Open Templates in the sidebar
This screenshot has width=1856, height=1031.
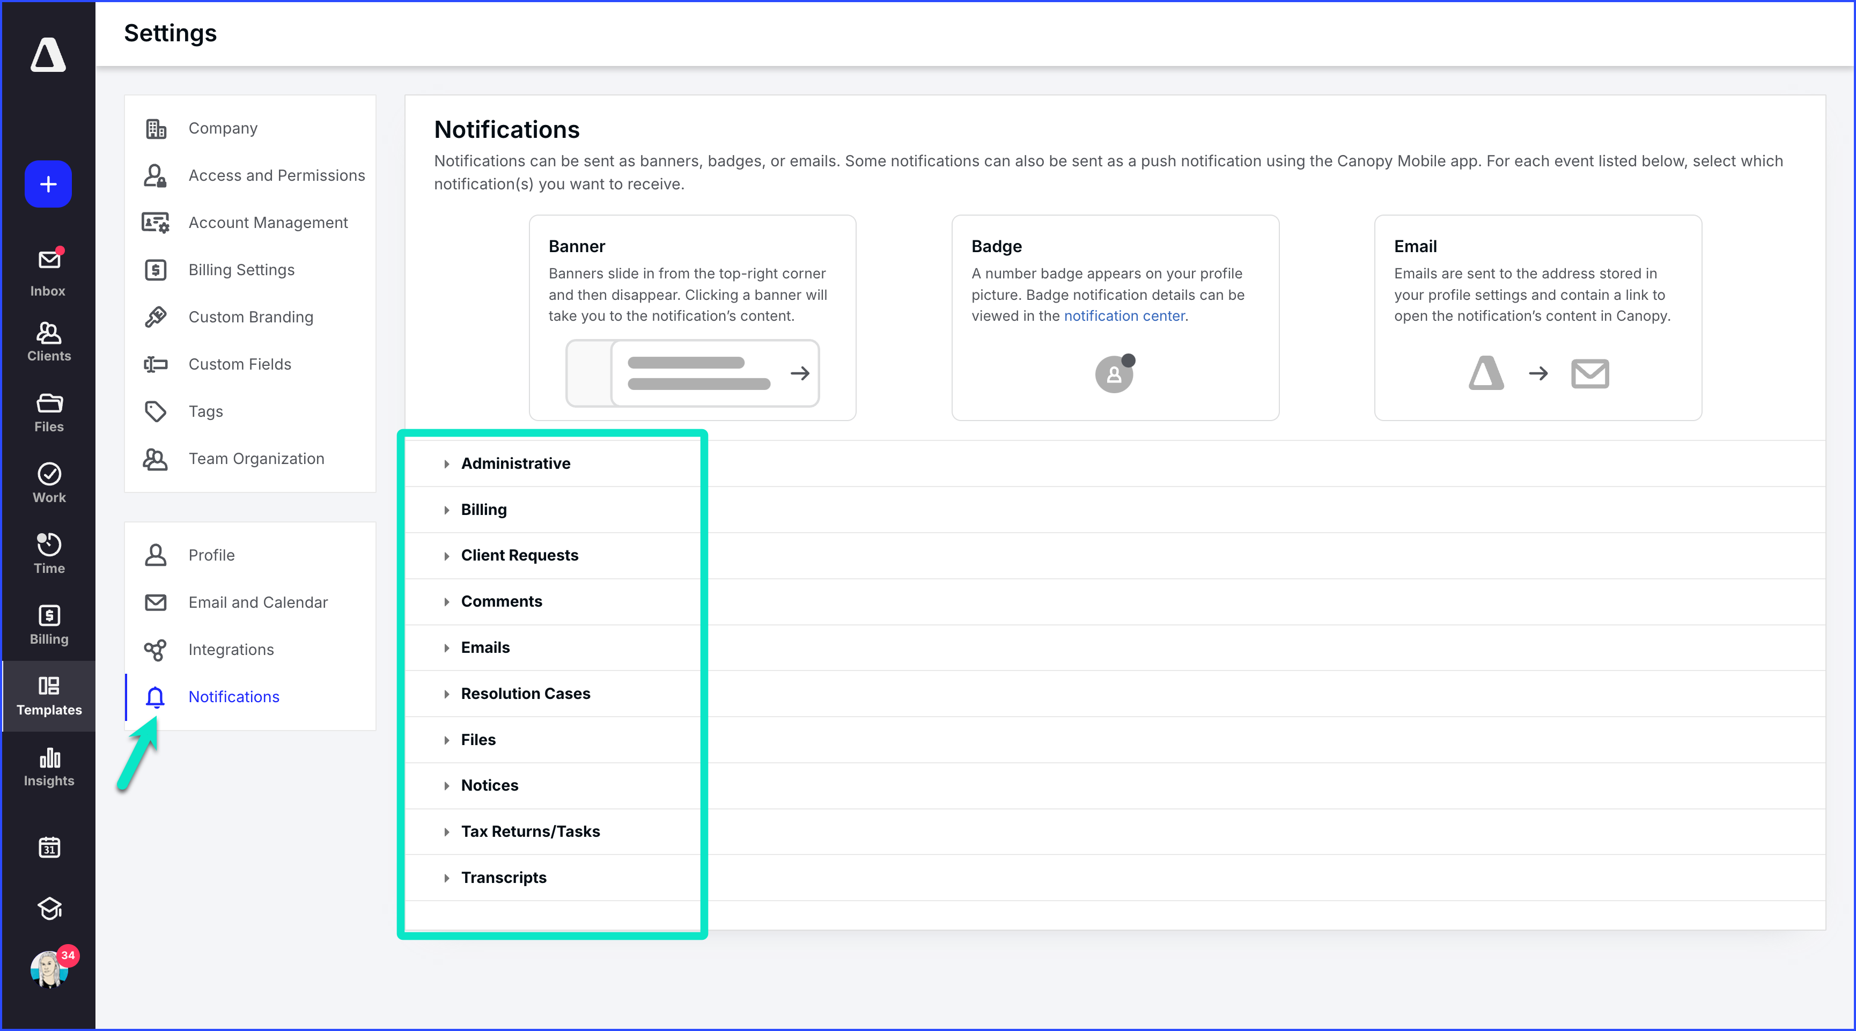click(x=48, y=696)
